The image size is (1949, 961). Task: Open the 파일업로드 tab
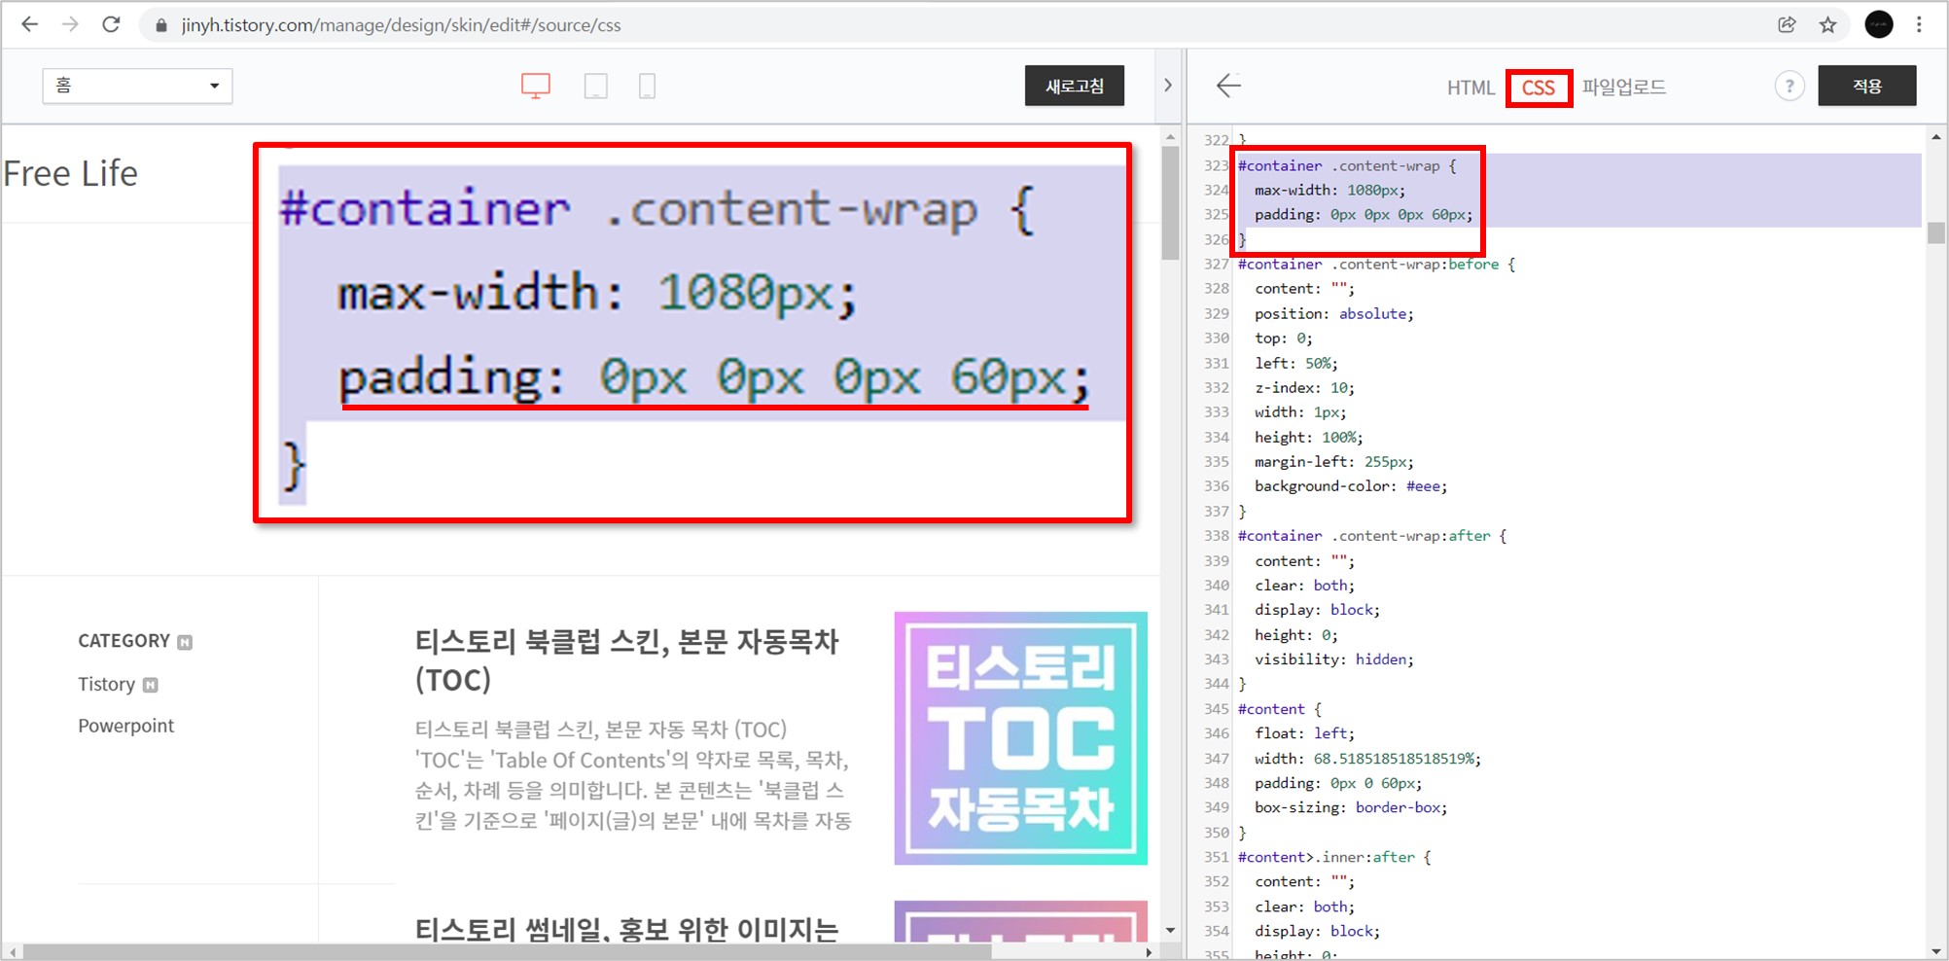pos(1622,88)
